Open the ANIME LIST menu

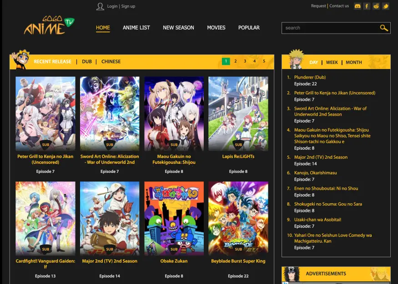point(136,28)
